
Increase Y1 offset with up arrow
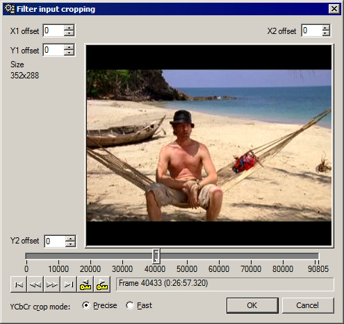click(x=69, y=47)
